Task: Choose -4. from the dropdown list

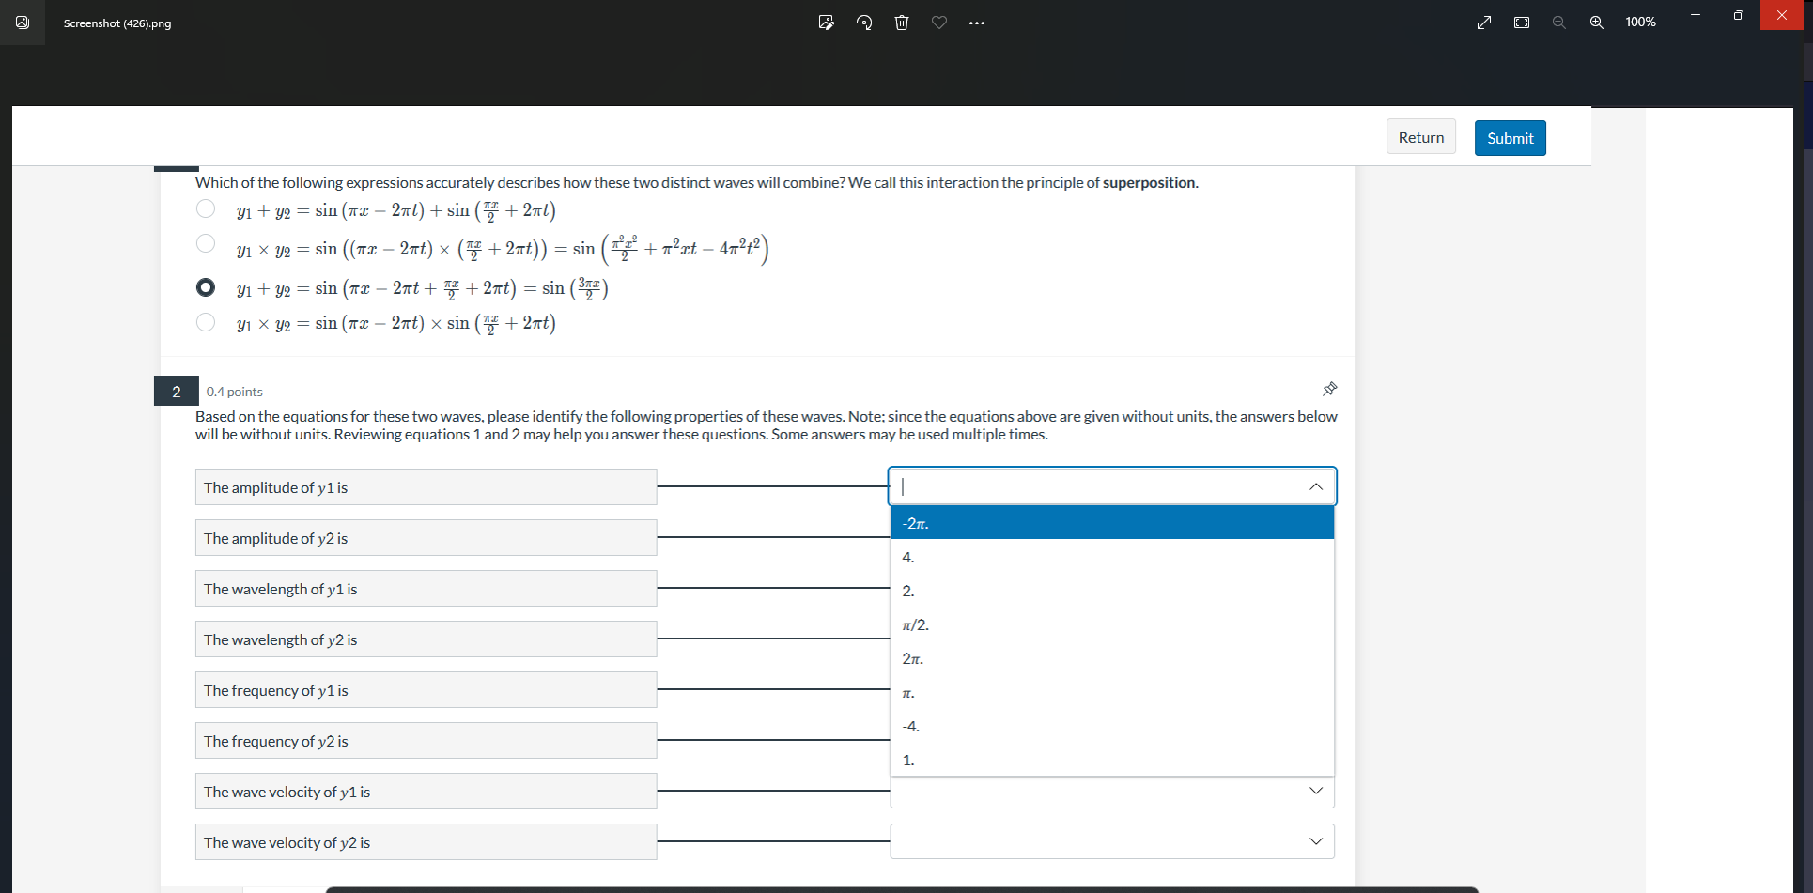Action: tap(1112, 726)
